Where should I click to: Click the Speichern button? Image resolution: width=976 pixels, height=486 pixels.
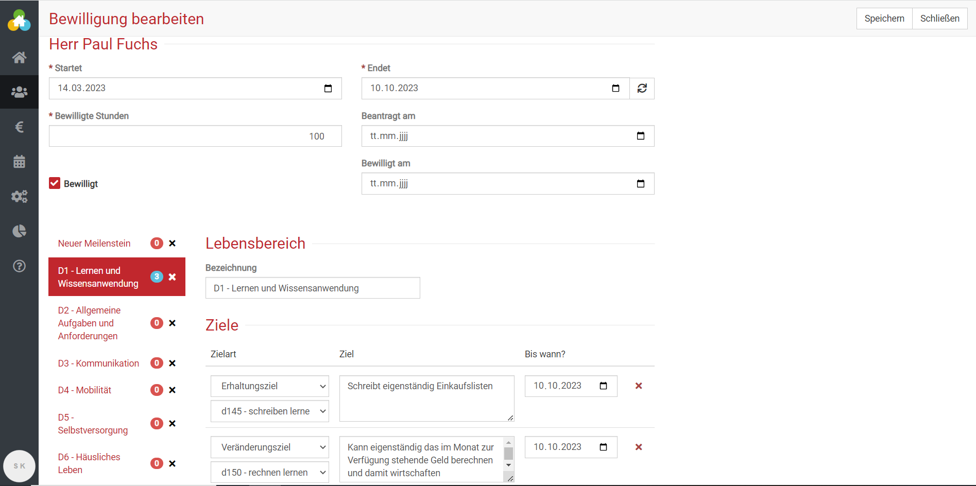click(884, 19)
